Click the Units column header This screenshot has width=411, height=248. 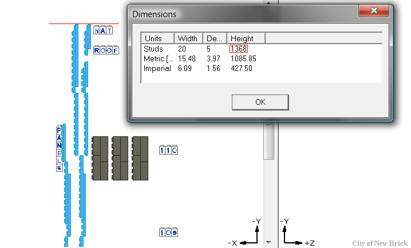click(x=158, y=38)
